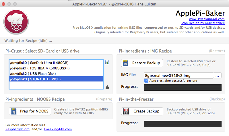Open the www.Tweaking4All.com link at top
This screenshot has width=229, height=136.
(x=207, y=19)
